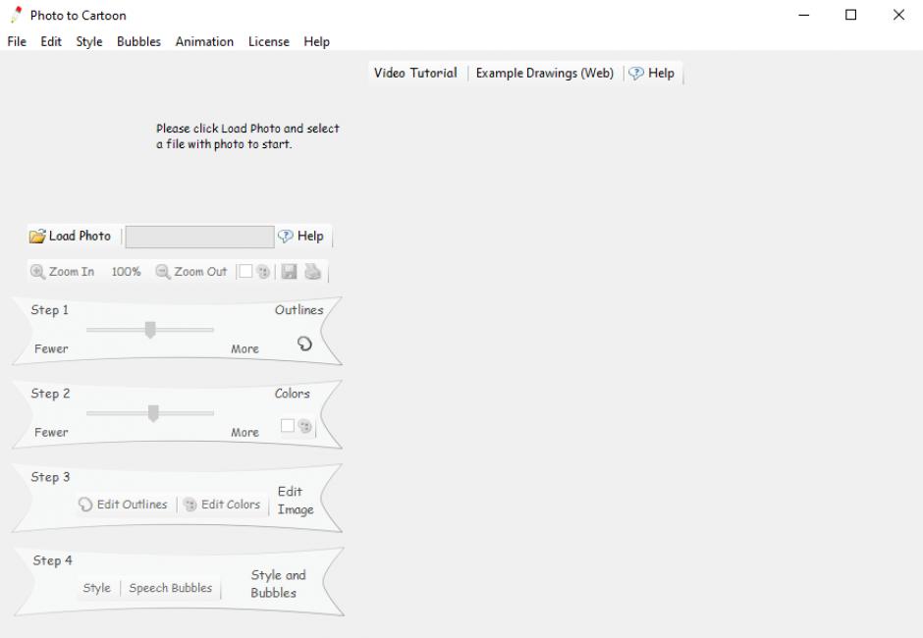Screen dimensions: 923x638
Task: Maximize the Photo to Cartoon window
Action: (x=850, y=15)
